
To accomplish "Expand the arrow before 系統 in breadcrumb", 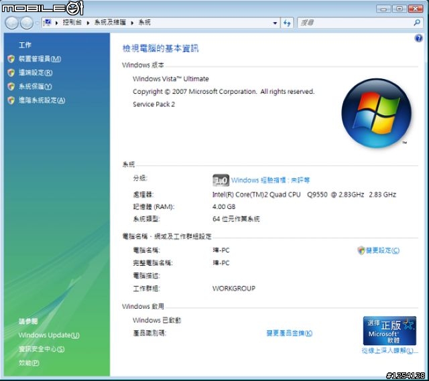I will (x=132, y=23).
